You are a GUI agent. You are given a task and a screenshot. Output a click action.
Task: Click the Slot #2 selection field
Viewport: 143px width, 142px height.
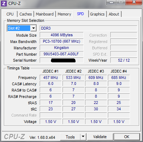pyautogui.click(x=19, y=28)
